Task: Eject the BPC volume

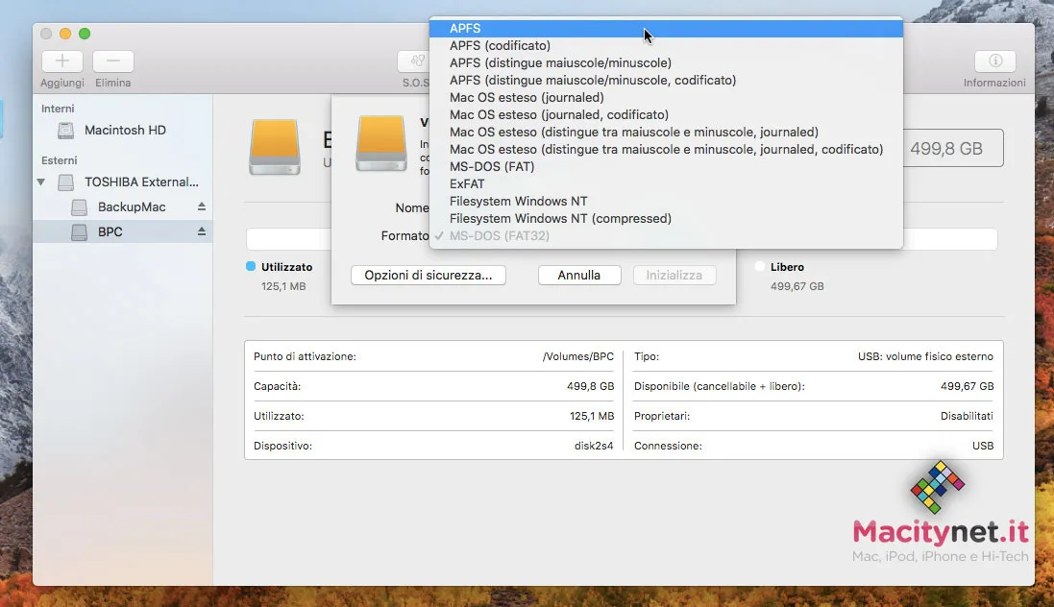Action: pyautogui.click(x=201, y=231)
